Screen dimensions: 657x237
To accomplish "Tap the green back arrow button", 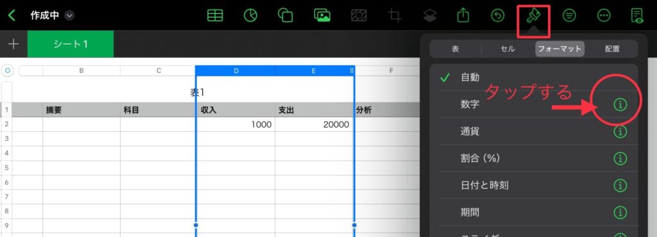I will coord(12,16).
